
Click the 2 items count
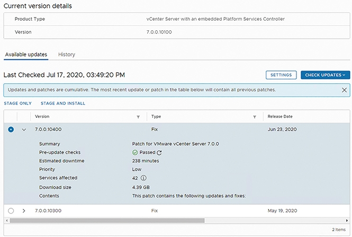click(339, 230)
